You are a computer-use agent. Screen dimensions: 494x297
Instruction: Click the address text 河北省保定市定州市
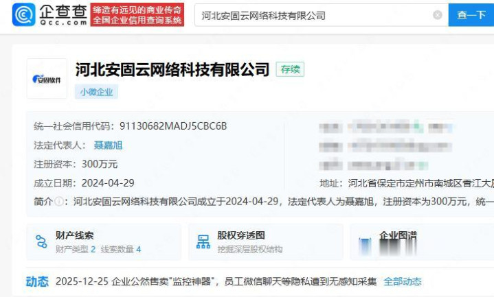tap(391, 183)
